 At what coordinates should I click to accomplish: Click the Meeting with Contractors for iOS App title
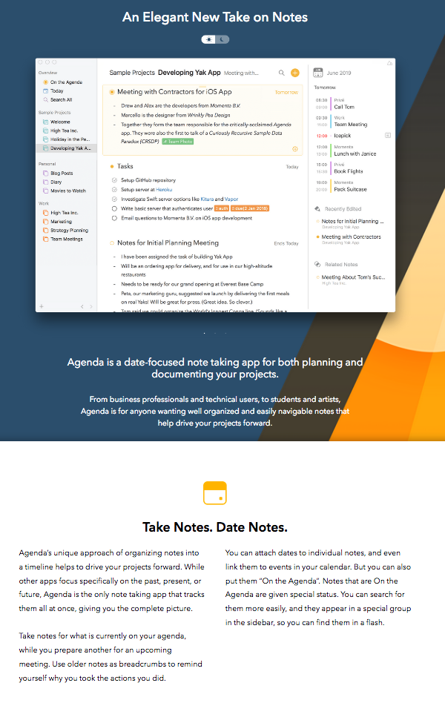(x=174, y=92)
